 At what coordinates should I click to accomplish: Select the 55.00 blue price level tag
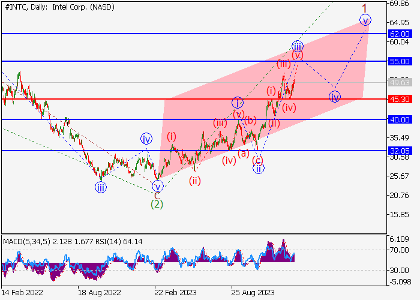[x=400, y=61]
